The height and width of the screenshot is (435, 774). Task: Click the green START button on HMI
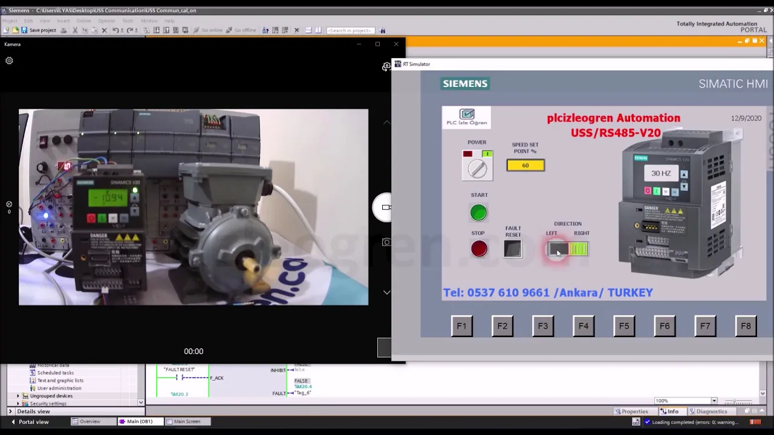click(x=478, y=213)
